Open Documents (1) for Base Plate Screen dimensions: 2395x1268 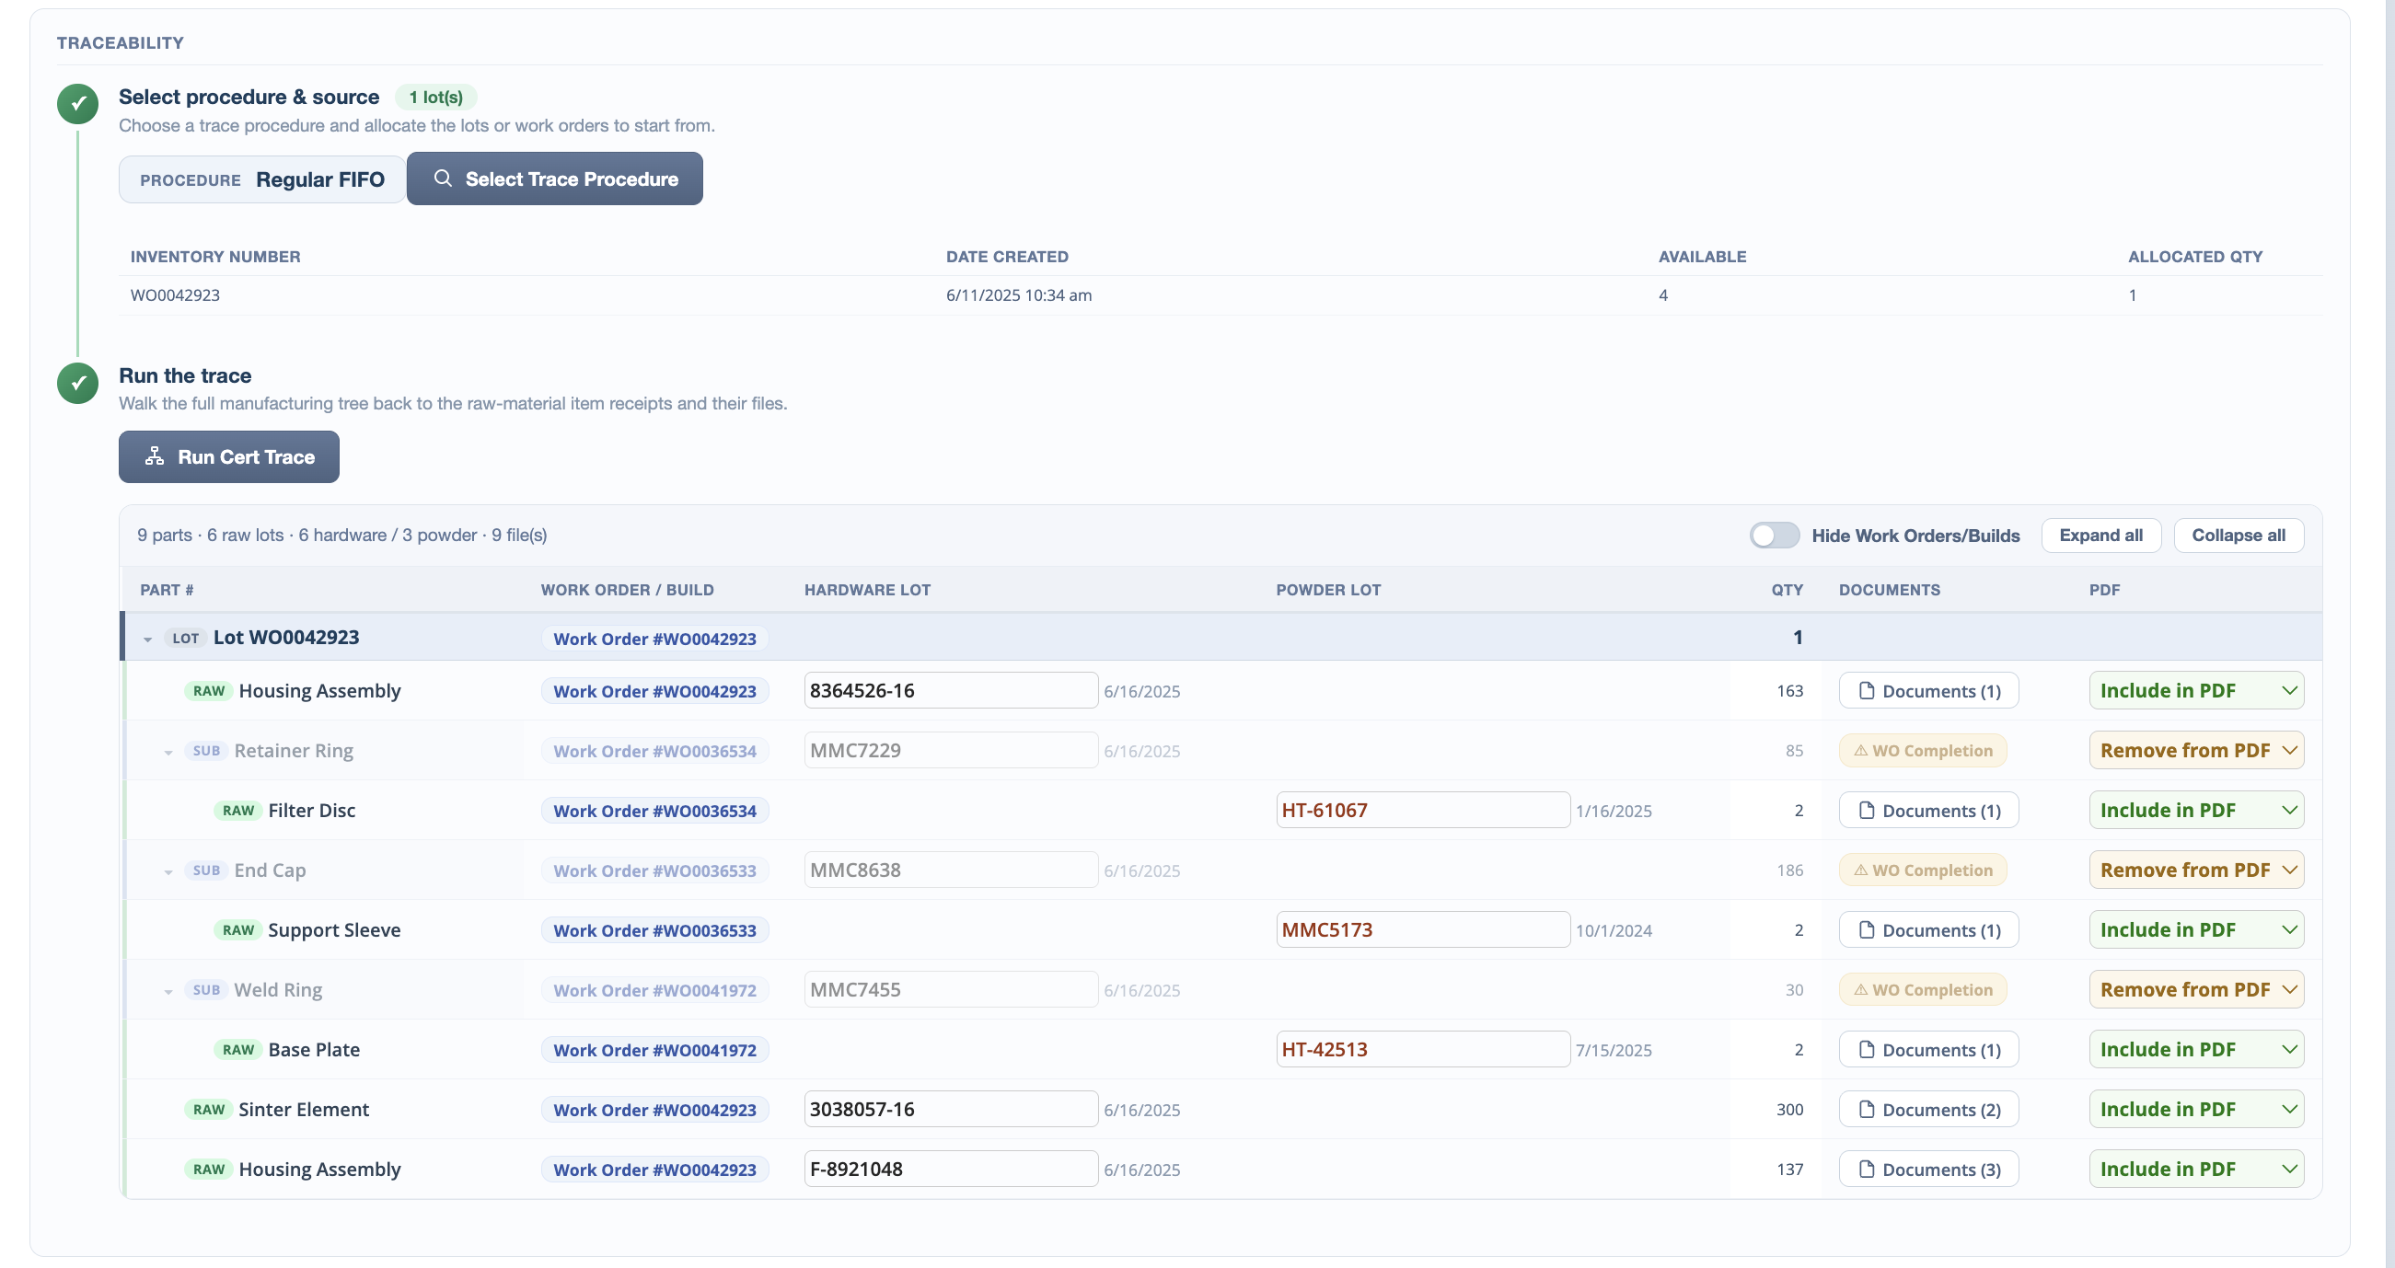click(x=1928, y=1050)
